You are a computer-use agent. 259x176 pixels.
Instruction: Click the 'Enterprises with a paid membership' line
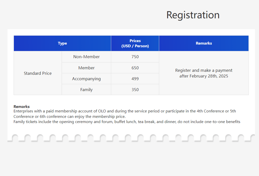124,111
